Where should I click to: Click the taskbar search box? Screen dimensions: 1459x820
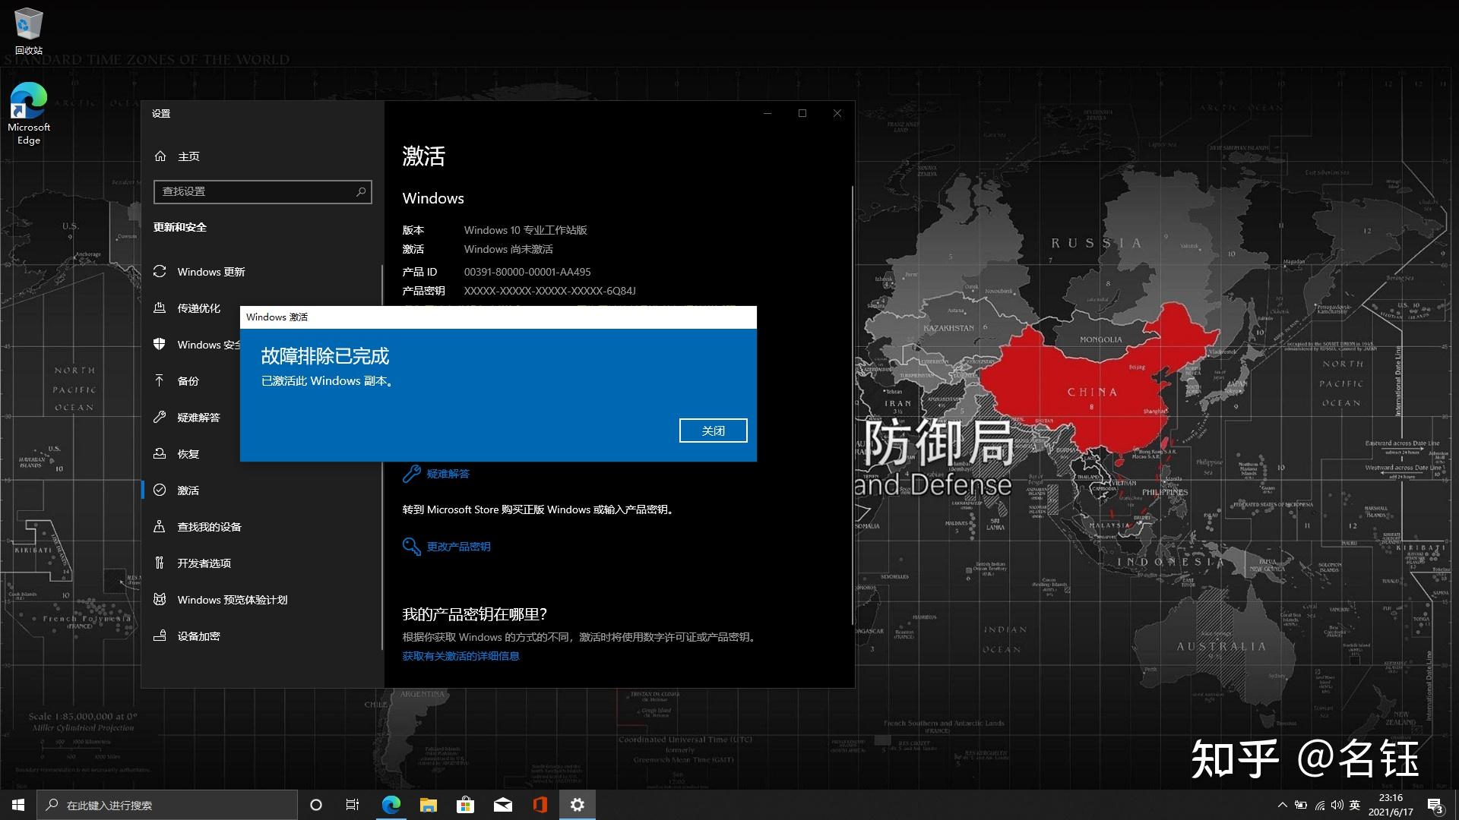click(x=167, y=805)
